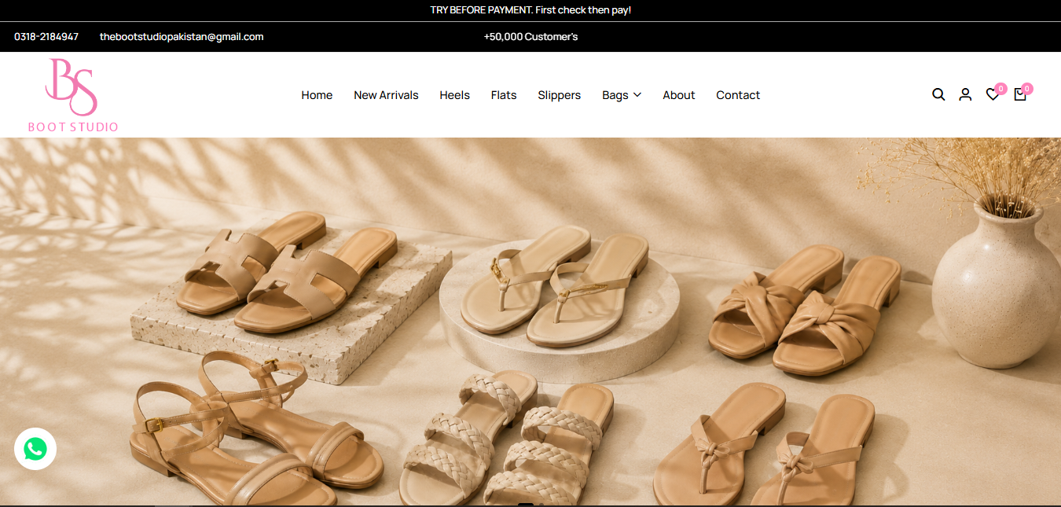Select the Heels menu item
This screenshot has height=507, width=1061.
pyautogui.click(x=454, y=95)
